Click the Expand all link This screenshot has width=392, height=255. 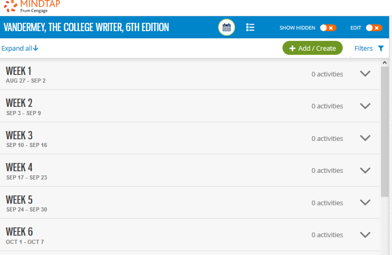(x=17, y=48)
